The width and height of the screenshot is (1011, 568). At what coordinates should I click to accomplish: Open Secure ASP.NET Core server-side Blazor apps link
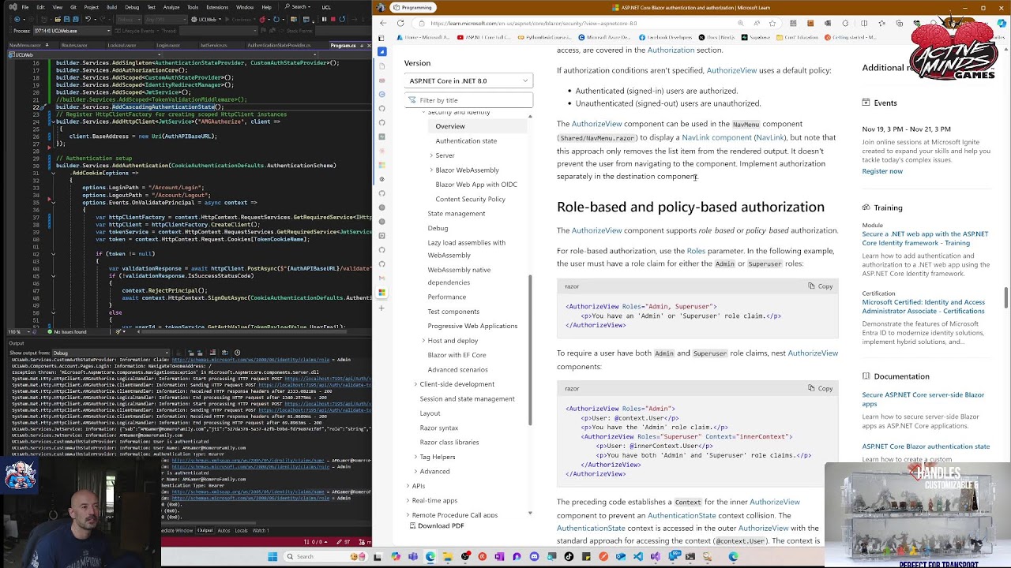(x=923, y=399)
